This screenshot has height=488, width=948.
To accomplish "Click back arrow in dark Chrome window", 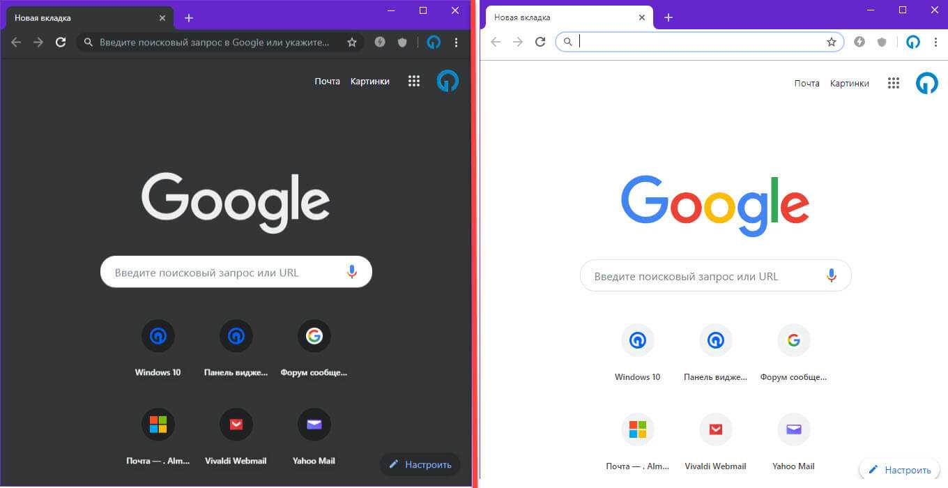I will [x=16, y=43].
